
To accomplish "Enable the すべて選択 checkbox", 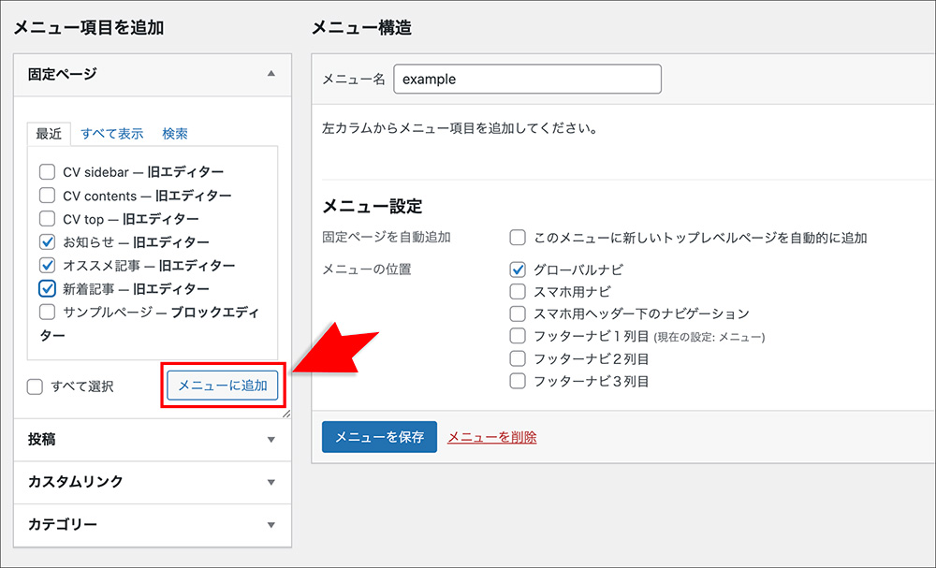I will coord(36,386).
